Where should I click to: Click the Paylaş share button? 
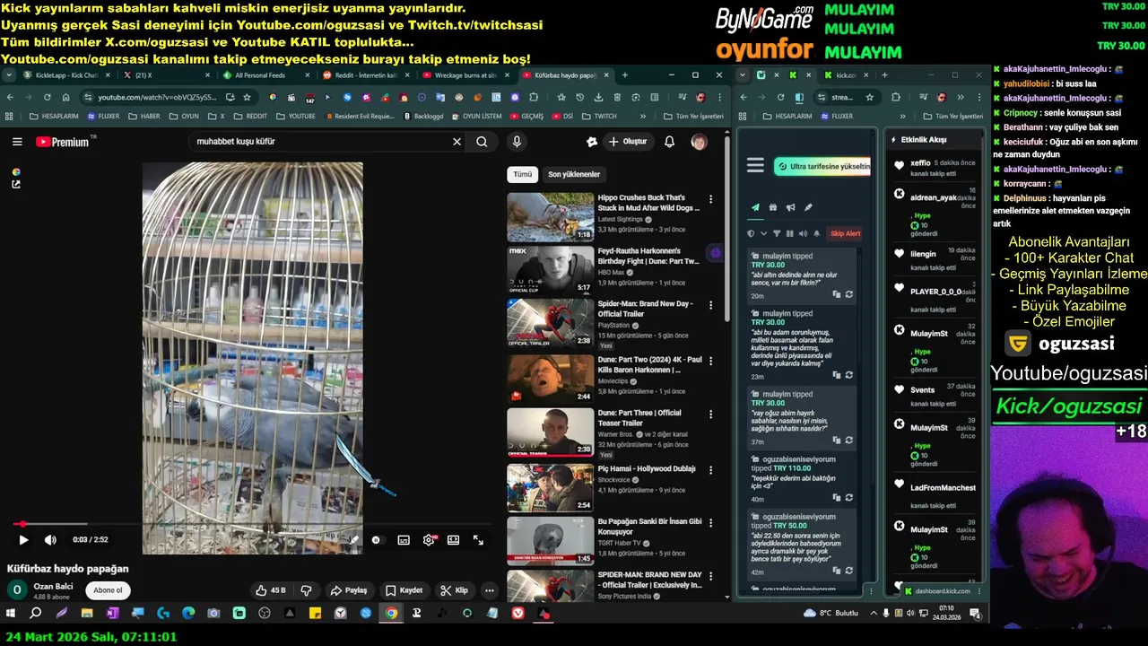349,590
